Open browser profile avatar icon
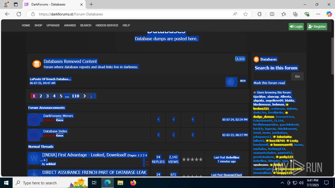 point(6,4)
